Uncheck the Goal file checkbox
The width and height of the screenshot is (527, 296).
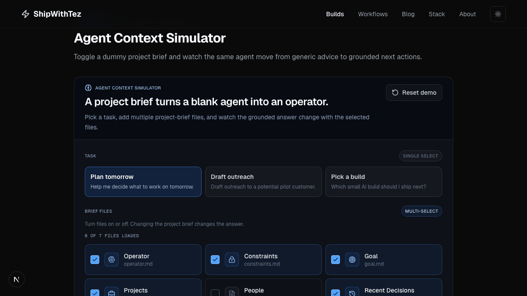pos(336,260)
